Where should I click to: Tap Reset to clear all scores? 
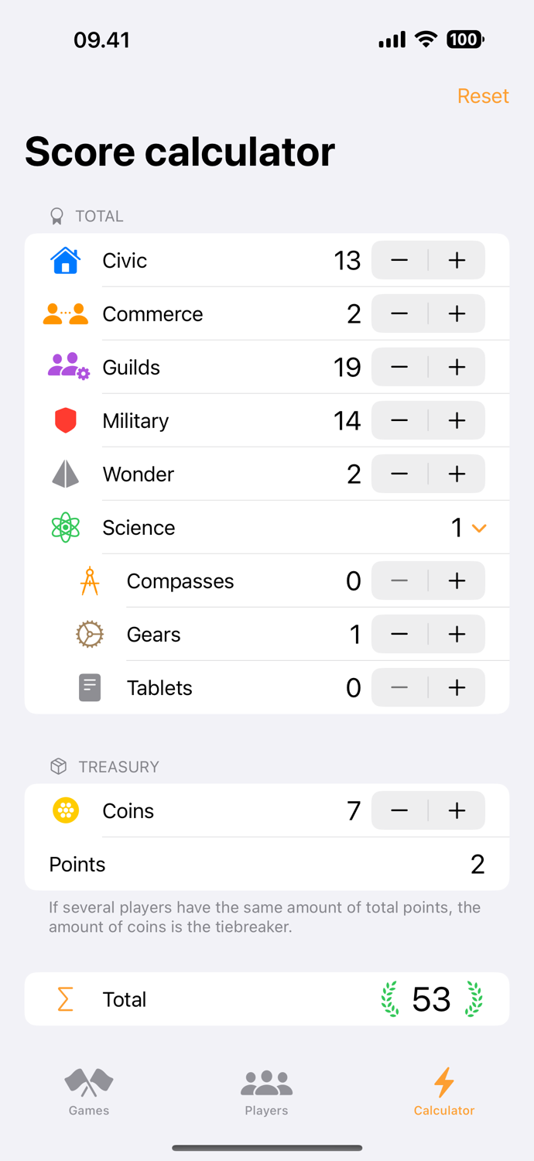click(x=483, y=96)
